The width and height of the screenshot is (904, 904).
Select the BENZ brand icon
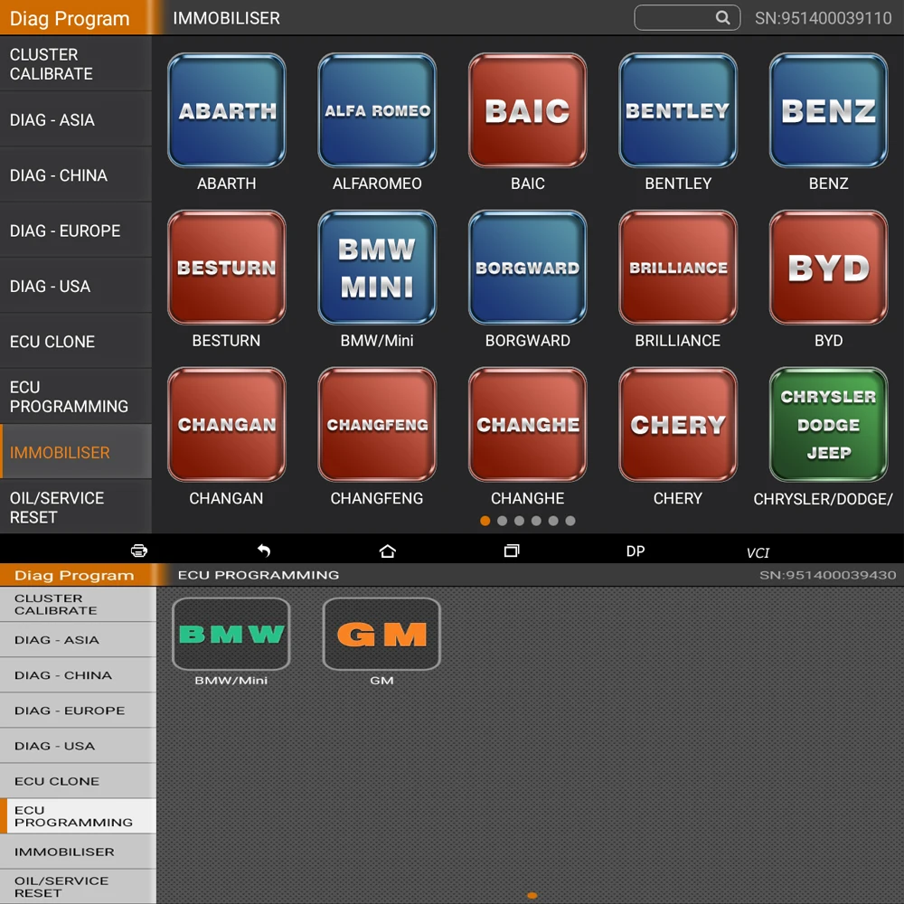pos(828,110)
